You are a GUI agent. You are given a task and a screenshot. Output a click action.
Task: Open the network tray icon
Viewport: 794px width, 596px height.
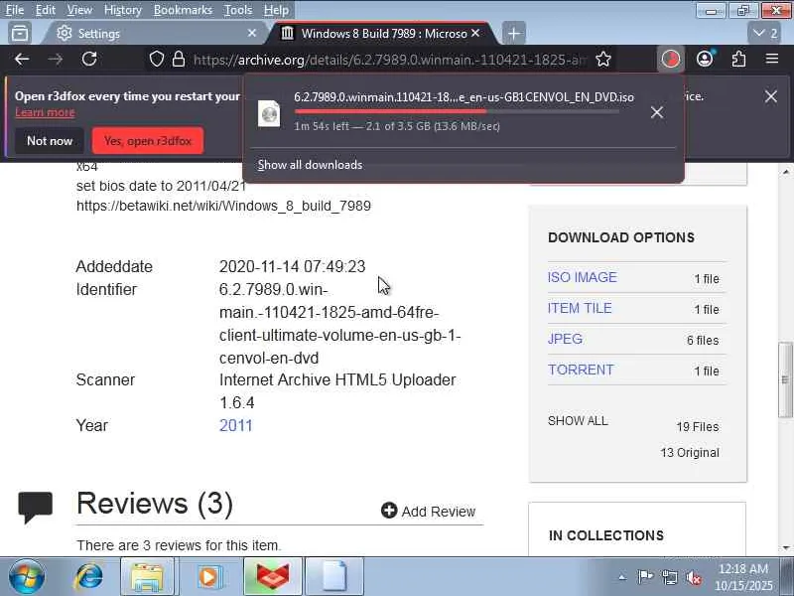(x=669, y=577)
